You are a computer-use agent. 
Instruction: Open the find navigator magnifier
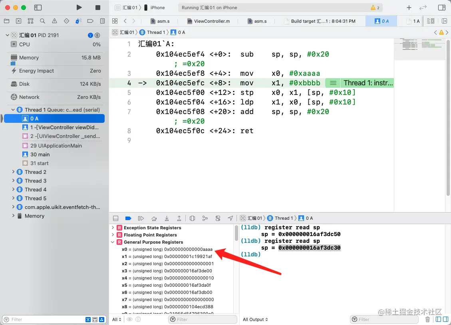click(43, 21)
